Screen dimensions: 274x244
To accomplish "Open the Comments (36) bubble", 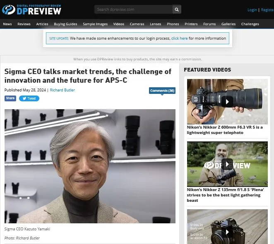I will tap(162, 91).
